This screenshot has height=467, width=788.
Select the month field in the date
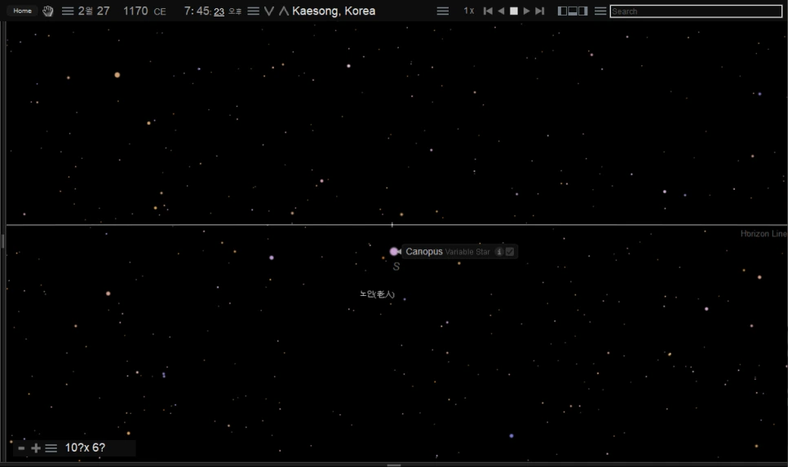click(86, 11)
